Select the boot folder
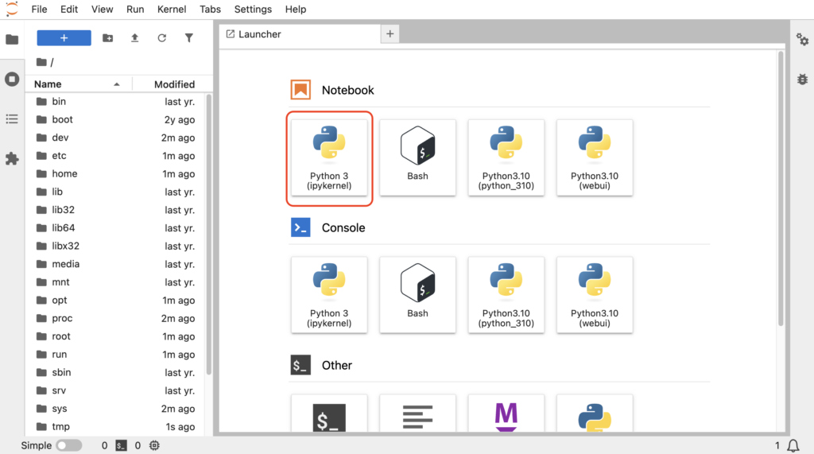This screenshot has width=814, height=454. click(116, 119)
